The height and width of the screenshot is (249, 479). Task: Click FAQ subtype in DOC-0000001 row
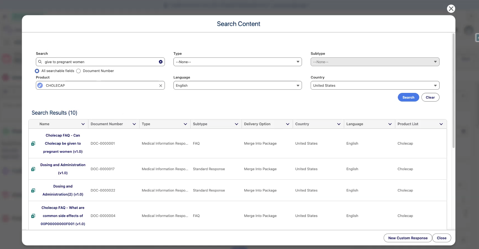[x=196, y=144]
